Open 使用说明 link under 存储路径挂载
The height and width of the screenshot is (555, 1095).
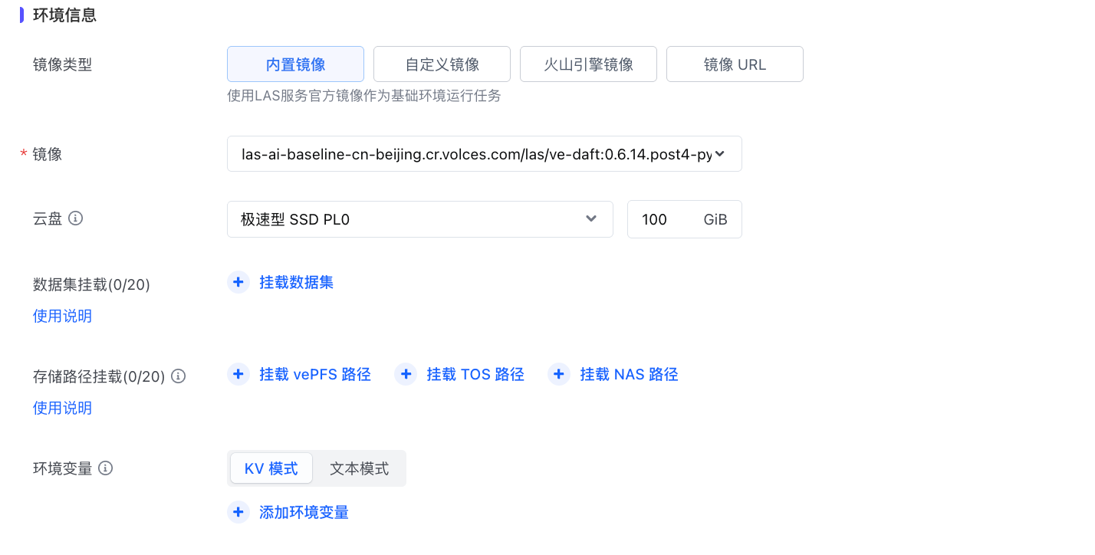click(62, 408)
